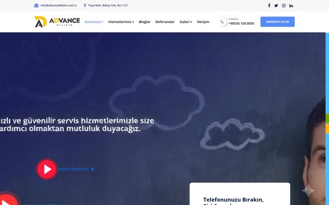Play the video with red play button

pos(47,169)
